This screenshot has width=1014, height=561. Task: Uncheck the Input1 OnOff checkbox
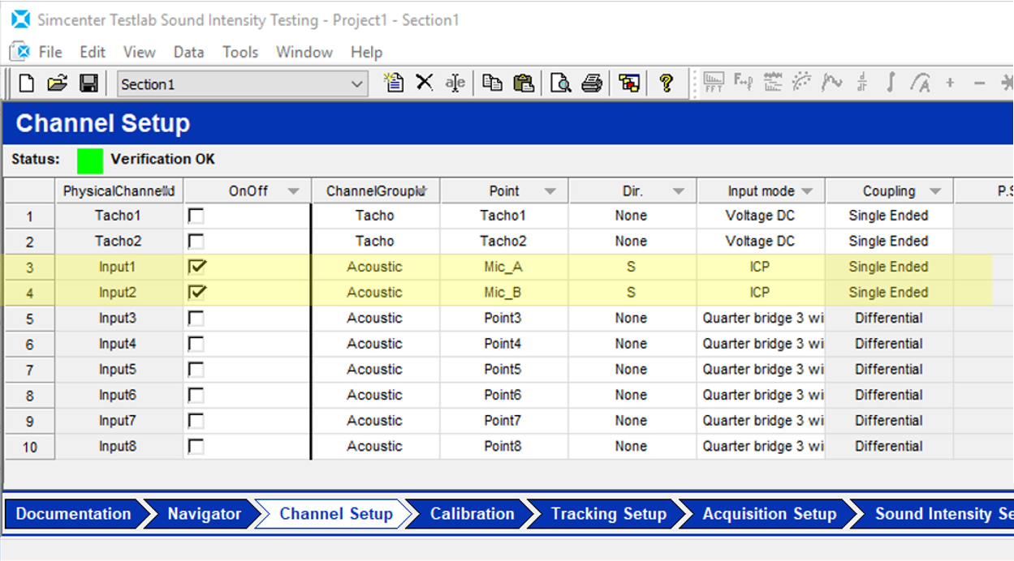[x=196, y=267]
